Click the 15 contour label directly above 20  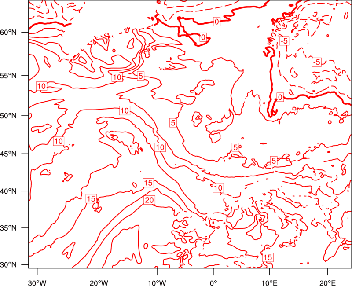coord(148,183)
